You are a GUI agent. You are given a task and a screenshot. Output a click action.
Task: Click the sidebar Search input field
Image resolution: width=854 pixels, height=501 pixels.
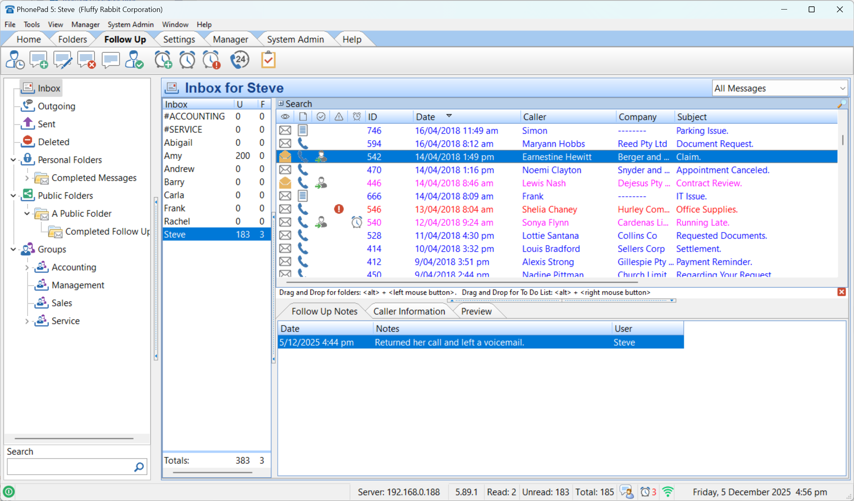tap(70, 467)
